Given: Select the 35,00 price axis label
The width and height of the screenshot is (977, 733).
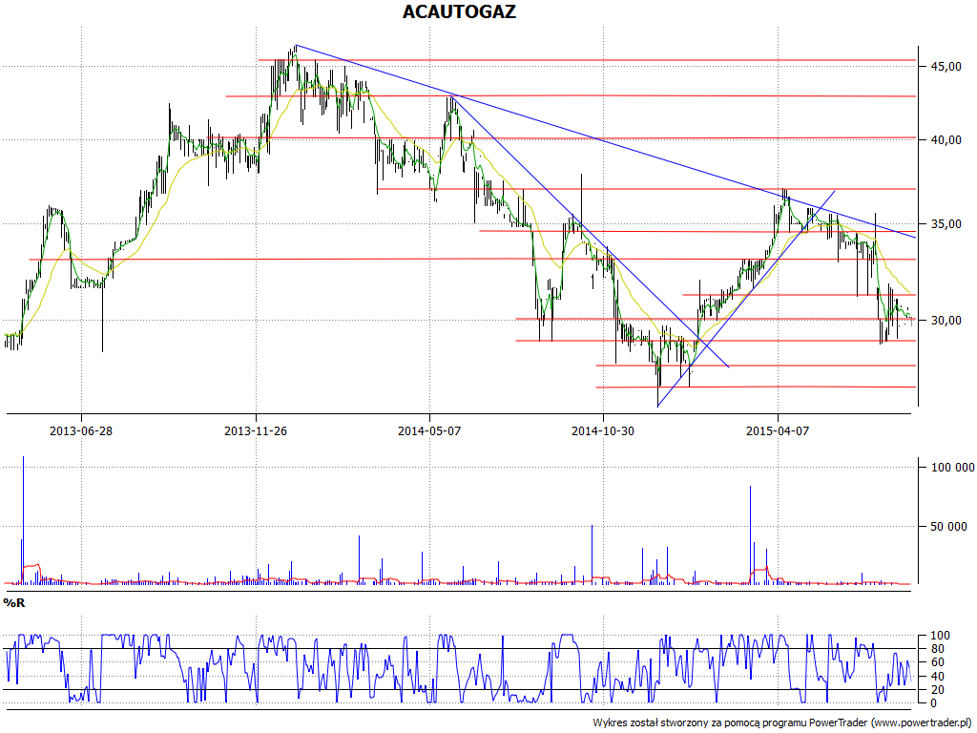Looking at the screenshot, I should click(x=946, y=224).
